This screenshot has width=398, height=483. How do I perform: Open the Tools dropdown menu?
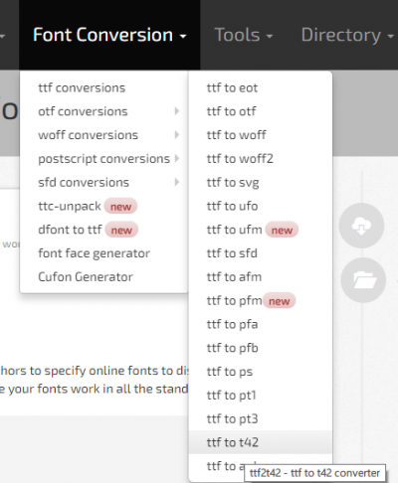pos(244,35)
